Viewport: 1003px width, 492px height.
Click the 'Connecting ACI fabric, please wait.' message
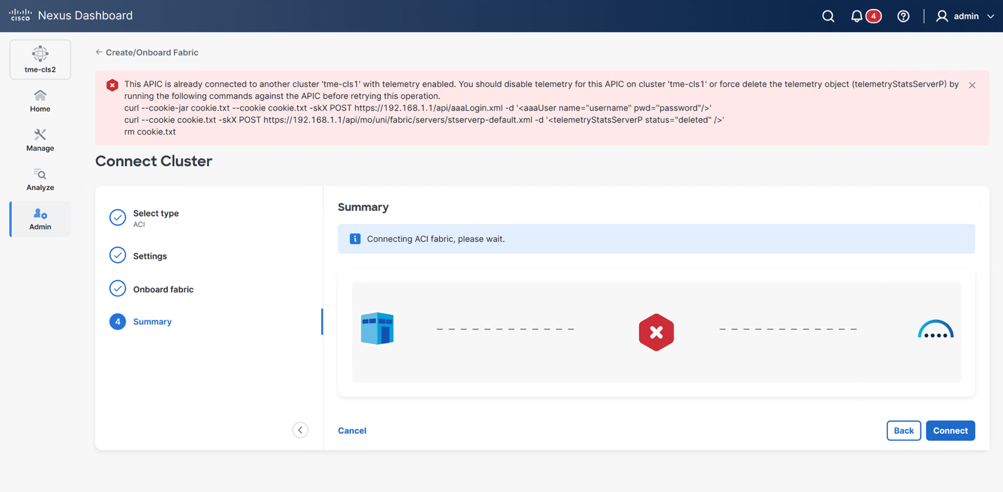[x=436, y=239]
